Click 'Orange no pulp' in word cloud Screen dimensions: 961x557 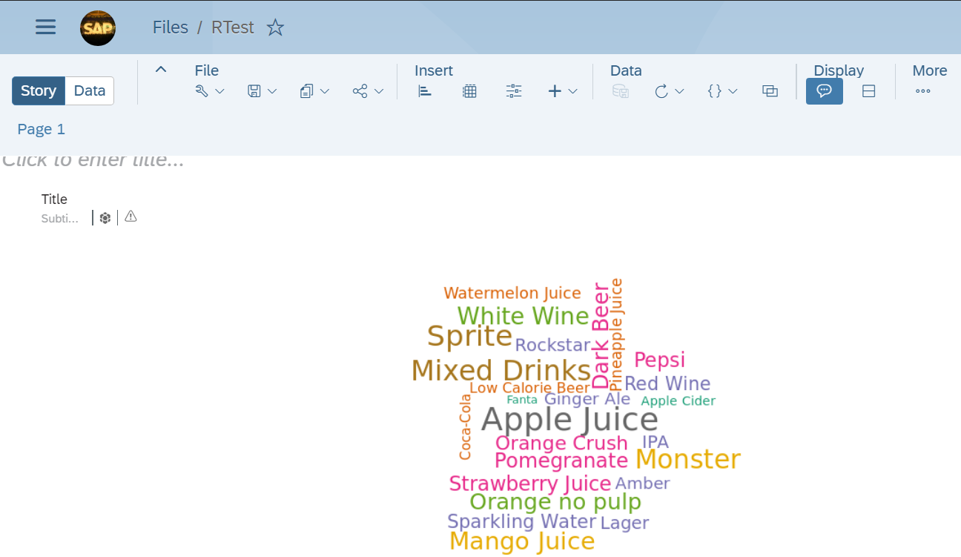[x=555, y=502]
